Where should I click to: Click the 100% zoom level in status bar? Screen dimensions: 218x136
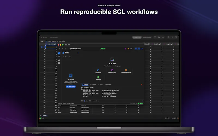(x=175, y=118)
